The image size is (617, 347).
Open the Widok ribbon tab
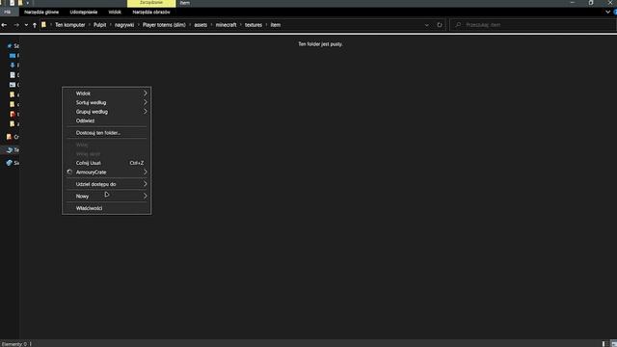[x=115, y=12]
